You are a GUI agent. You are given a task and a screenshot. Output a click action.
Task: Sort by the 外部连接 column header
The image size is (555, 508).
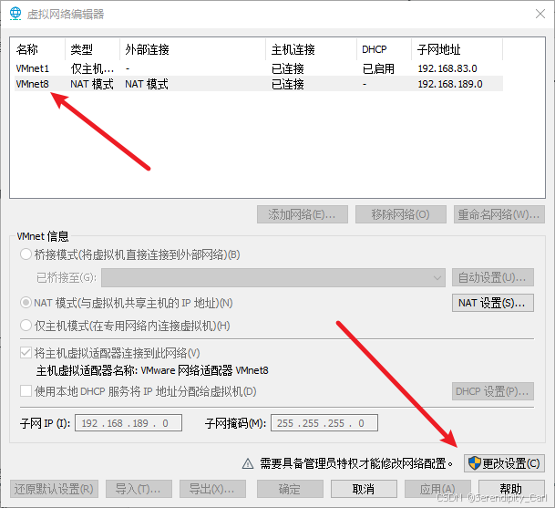click(x=193, y=49)
